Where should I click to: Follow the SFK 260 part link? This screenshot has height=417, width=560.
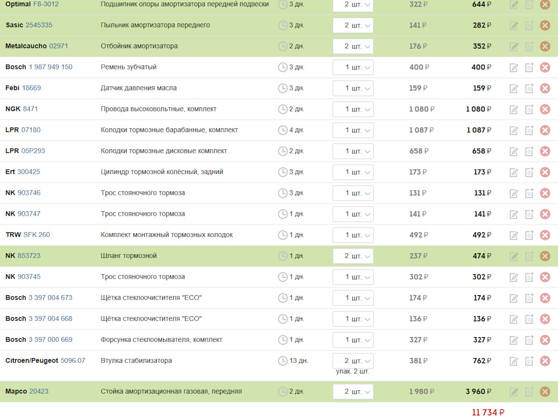click(37, 234)
